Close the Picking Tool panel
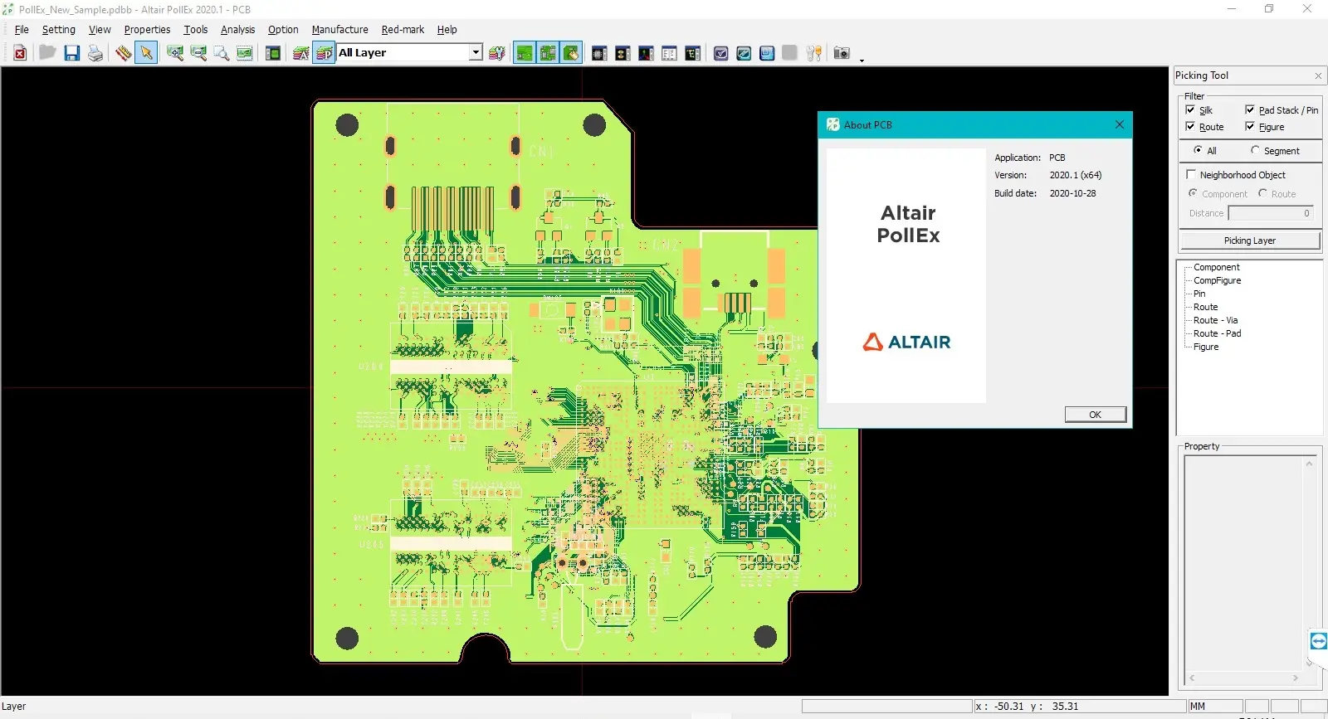 click(1318, 75)
